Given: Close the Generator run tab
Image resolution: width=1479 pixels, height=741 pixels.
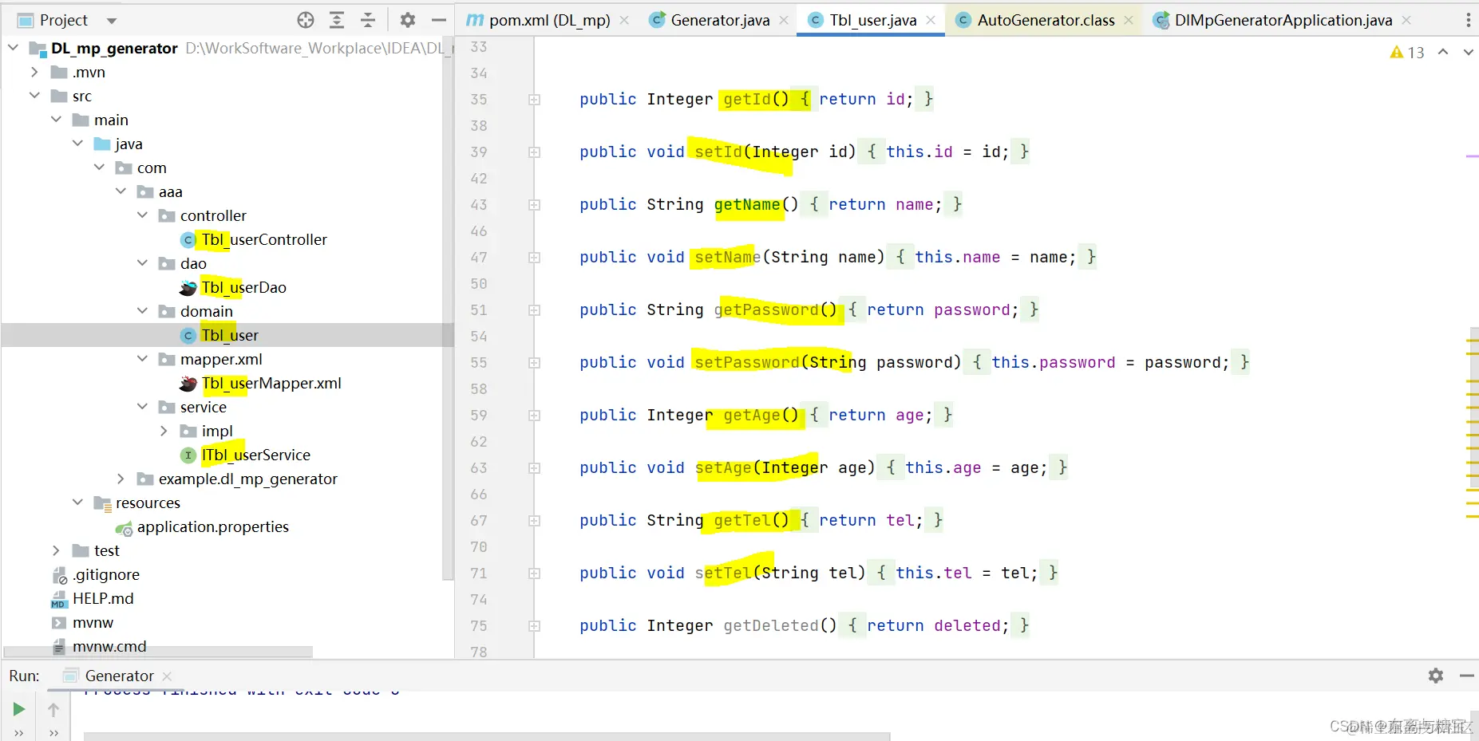Looking at the screenshot, I should (167, 676).
